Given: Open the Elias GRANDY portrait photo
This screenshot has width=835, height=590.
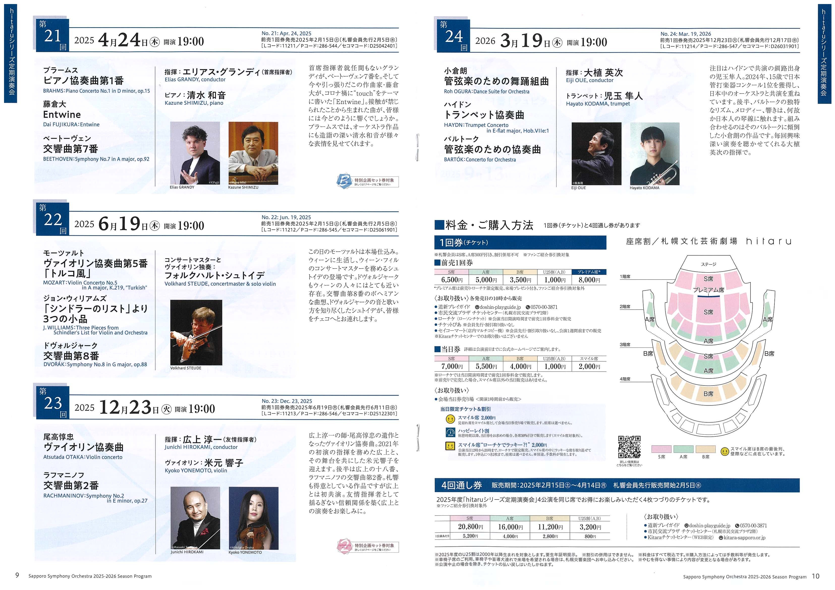Looking at the screenshot, I should point(195,153).
